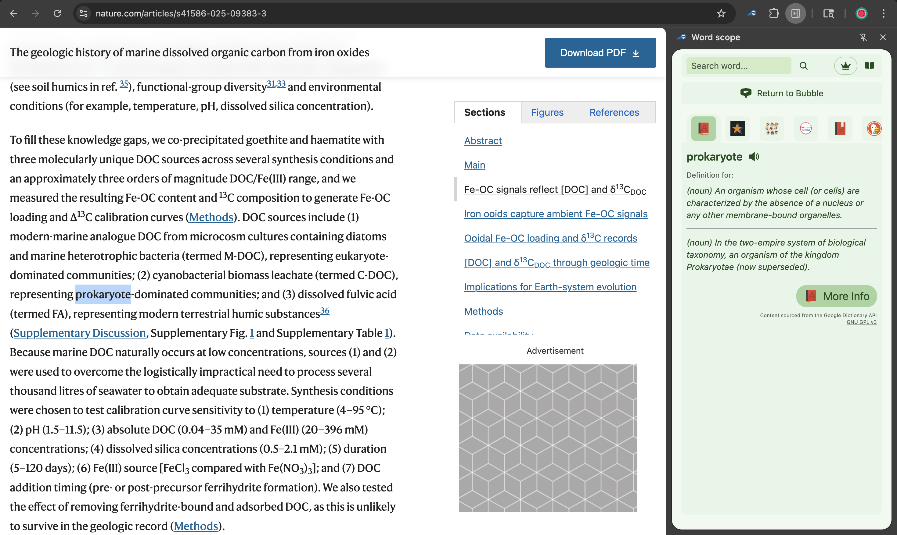Select the Merriam-Webster dictionary source
This screenshot has height=535, width=897.
pyautogui.click(x=806, y=128)
